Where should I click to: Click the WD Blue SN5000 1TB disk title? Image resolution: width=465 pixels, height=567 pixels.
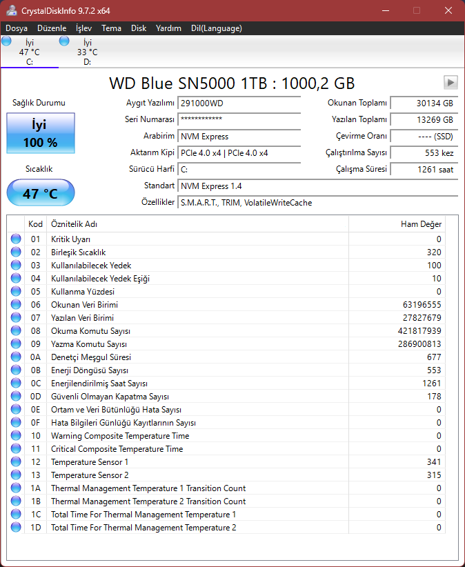tap(232, 83)
